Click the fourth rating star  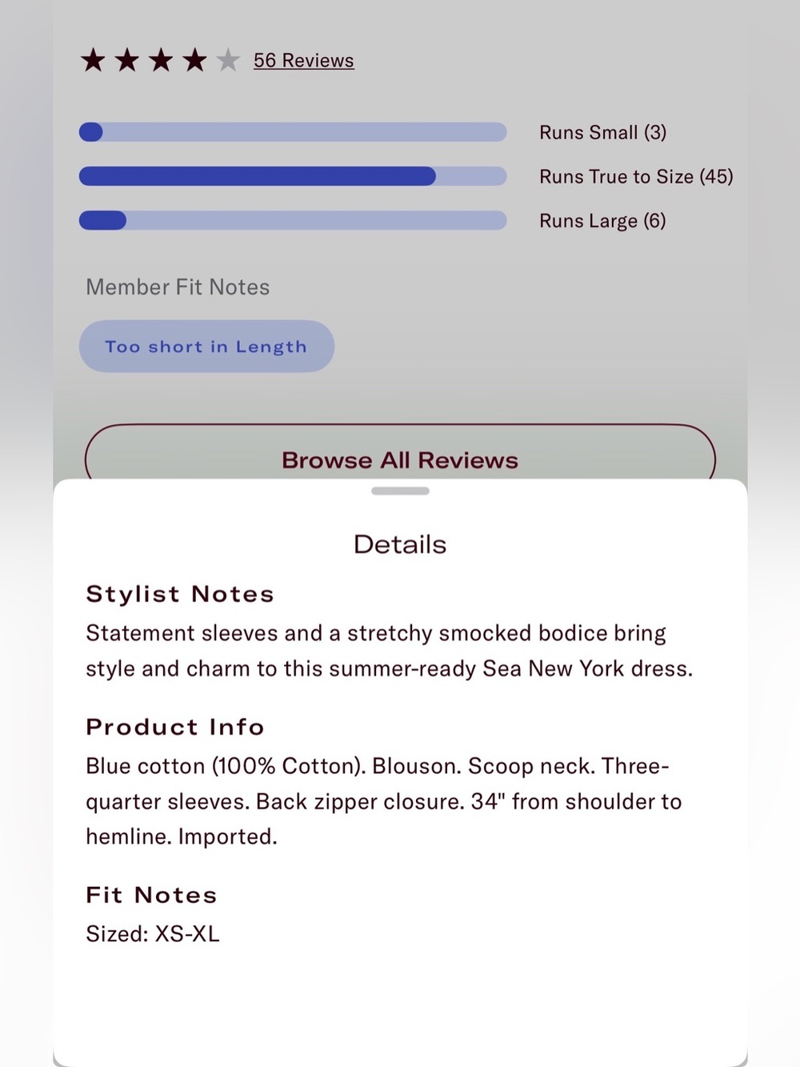coord(194,60)
